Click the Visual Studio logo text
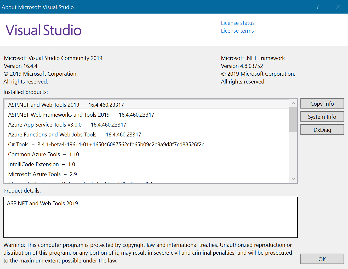Viewport: 348px width, 269px height. [43, 30]
